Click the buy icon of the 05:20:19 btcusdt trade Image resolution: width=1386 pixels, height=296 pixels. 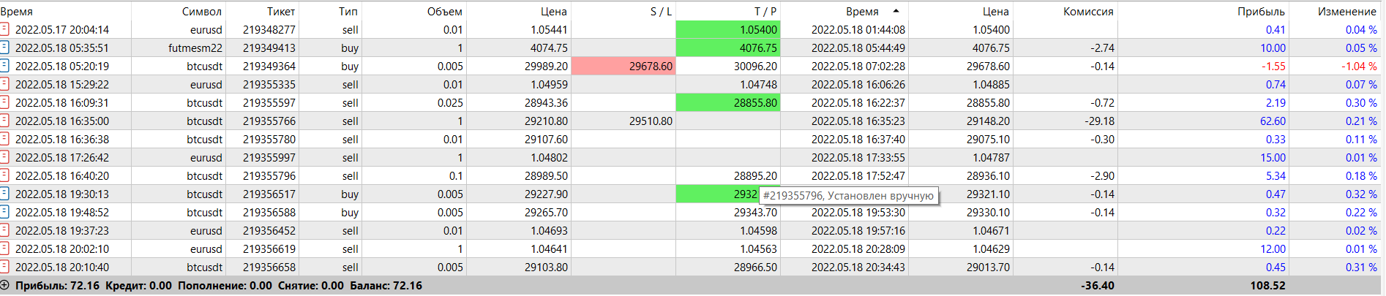pyautogui.click(x=4, y=66)
